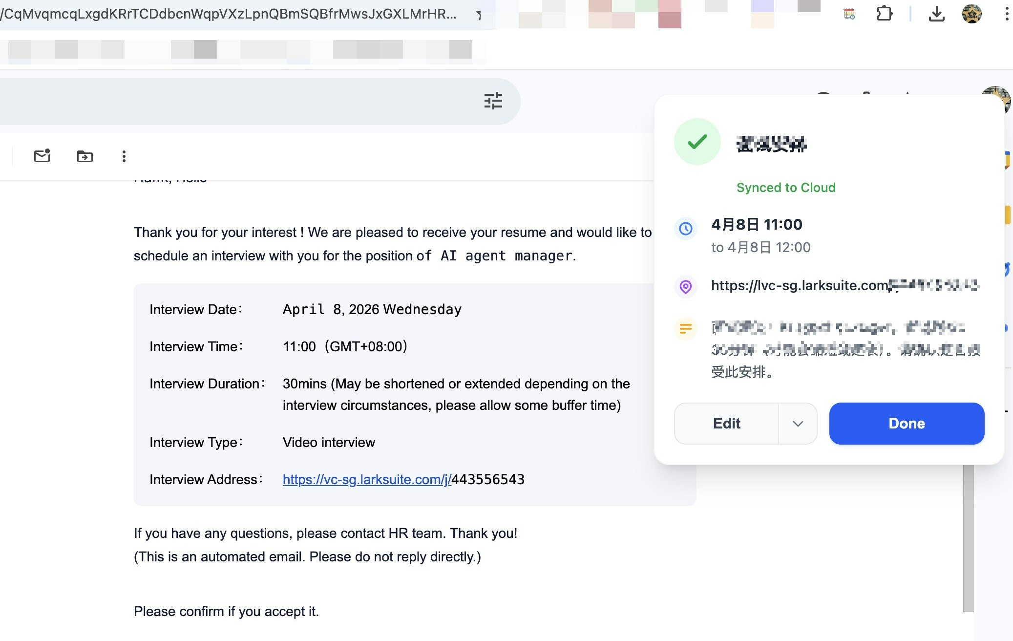
Task: Click the Move to folder icon
Action: point(84,156)
